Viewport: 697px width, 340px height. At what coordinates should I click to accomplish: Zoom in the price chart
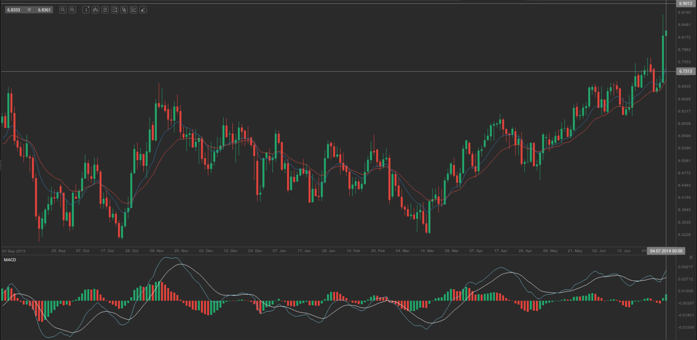pos(72,10)
